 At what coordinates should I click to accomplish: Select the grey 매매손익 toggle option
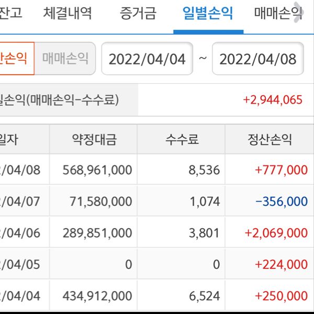click(65, 58)
